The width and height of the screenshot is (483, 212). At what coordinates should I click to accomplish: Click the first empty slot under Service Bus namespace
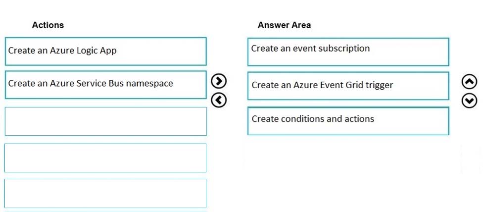106,121
